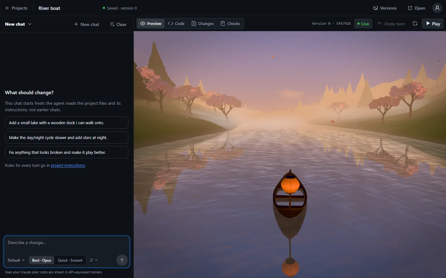Screen dimensions: 446x278
Task: Select the Best · Opus model
Action: 42,260
